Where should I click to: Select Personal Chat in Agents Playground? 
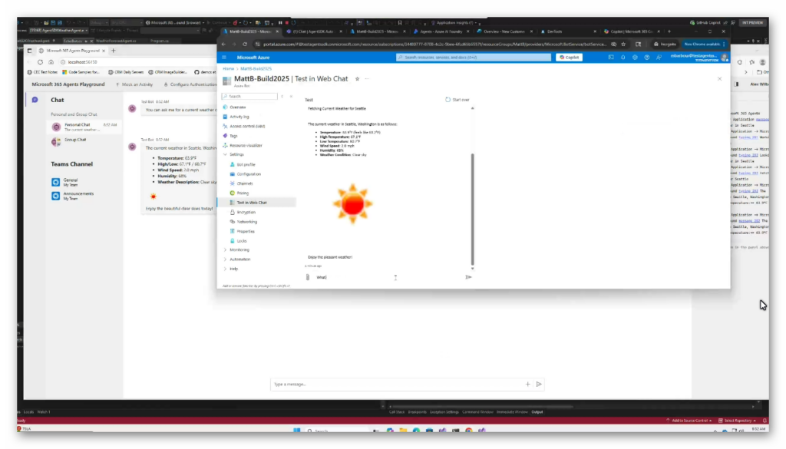coord(84,127)
